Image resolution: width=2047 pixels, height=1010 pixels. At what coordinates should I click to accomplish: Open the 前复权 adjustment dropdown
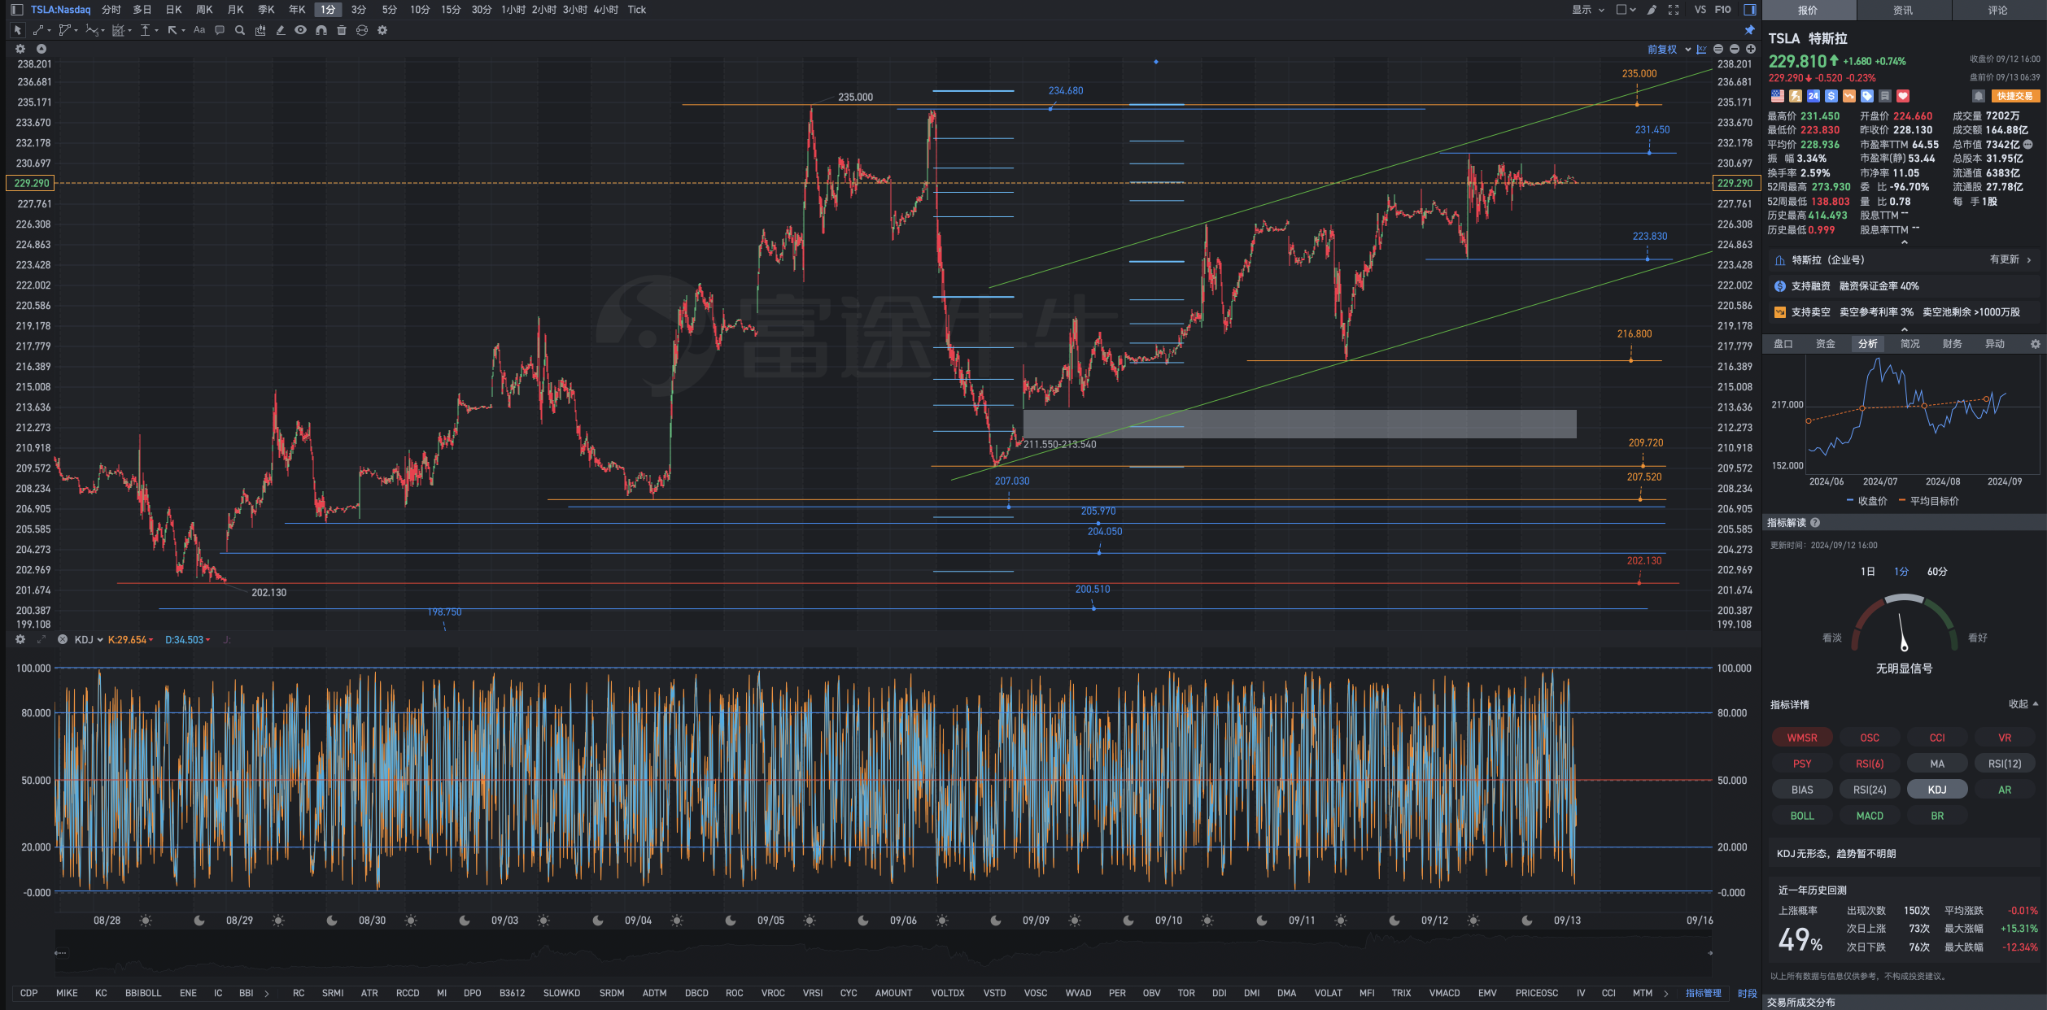pos(1669,50)
